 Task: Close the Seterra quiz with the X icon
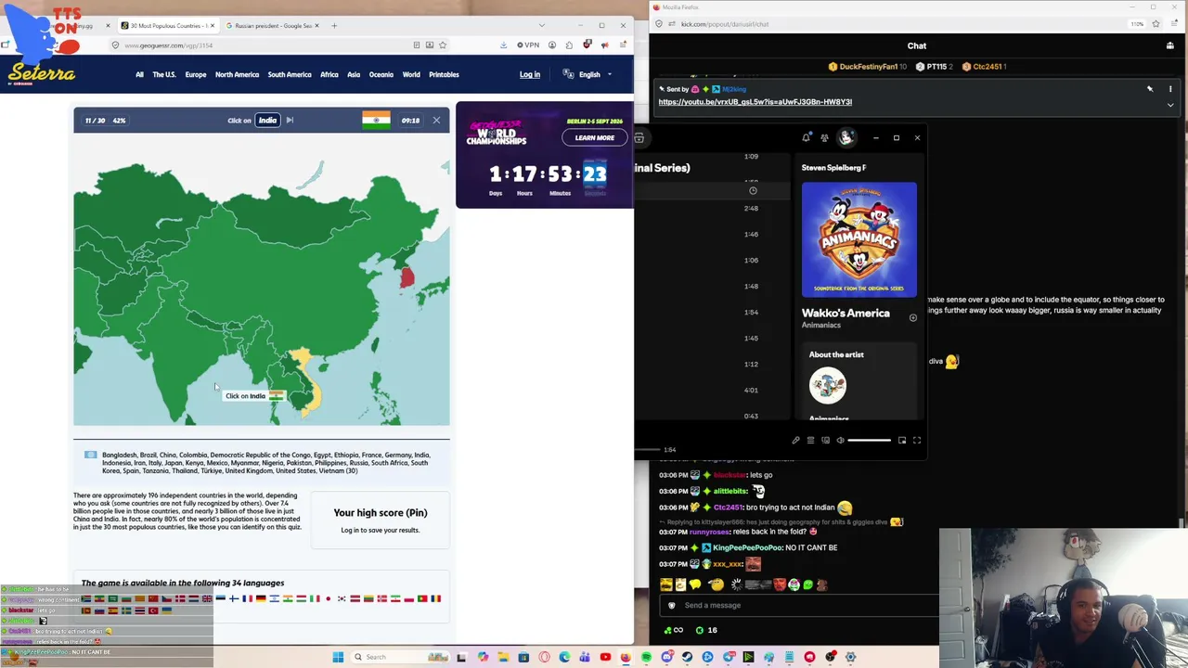pos(436,120)
